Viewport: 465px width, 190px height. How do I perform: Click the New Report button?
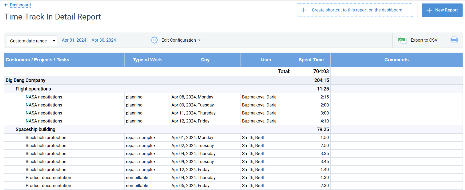pyautogui.click(x=442, y=10)
